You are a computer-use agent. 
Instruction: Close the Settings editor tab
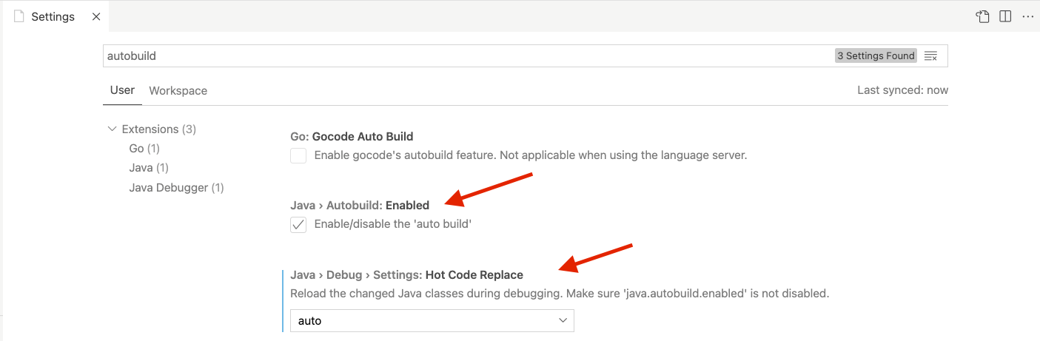point(96,16)
